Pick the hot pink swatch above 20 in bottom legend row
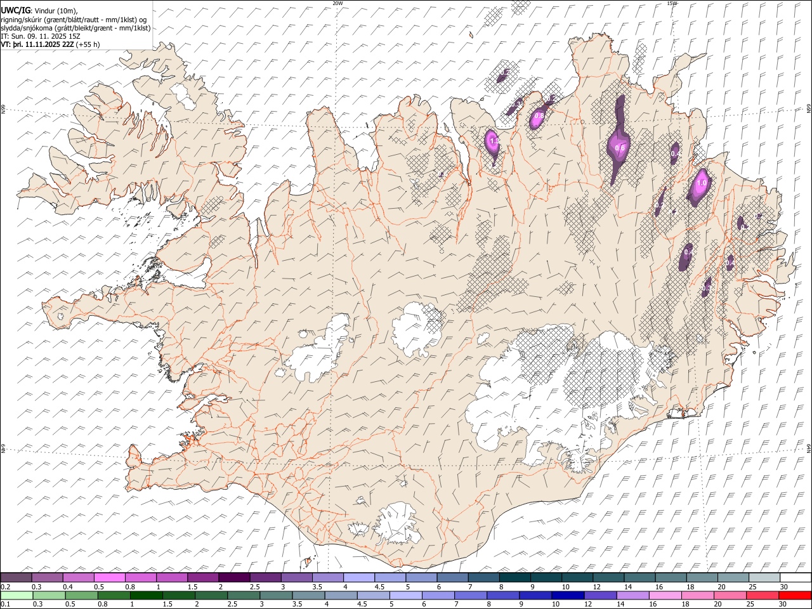812x609 pixels. pos(731,595)
